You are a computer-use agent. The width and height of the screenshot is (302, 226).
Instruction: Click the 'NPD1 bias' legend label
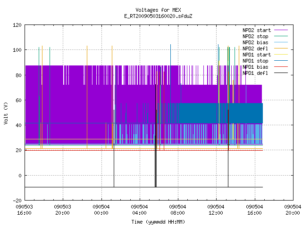(x=255, y=67)
